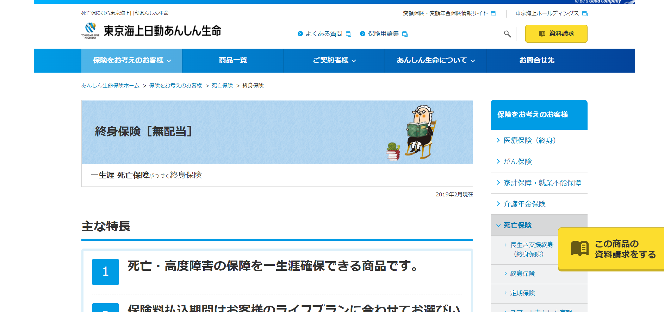Open the 保険用語集 link
Image resolution: width=664 pixels, height=312 pixels.
coord(383,34)
